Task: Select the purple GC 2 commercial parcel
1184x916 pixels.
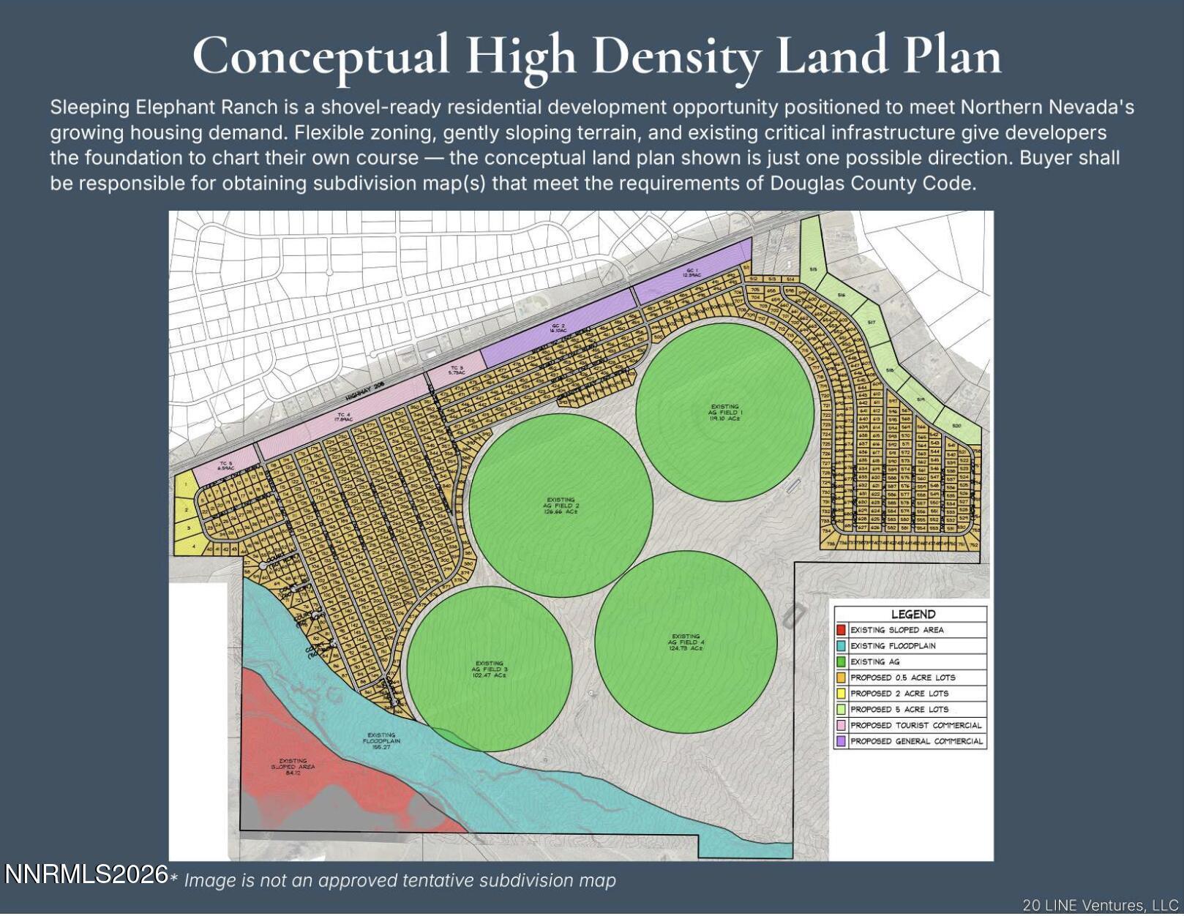Action: (558, 329)
